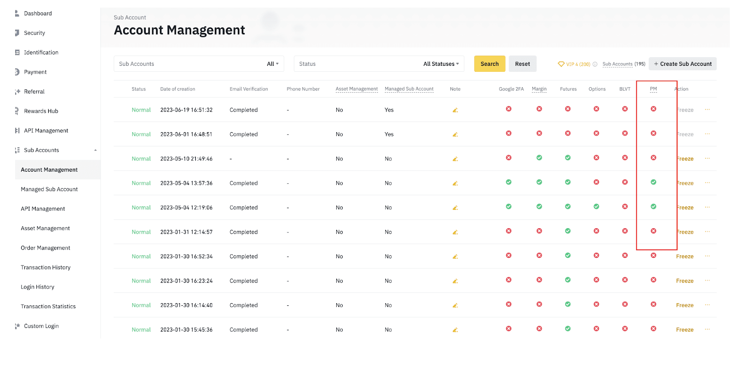Click the Create Sub Account button
The image size is (733, 369).
pyautogui.click(x=682, y=64)
